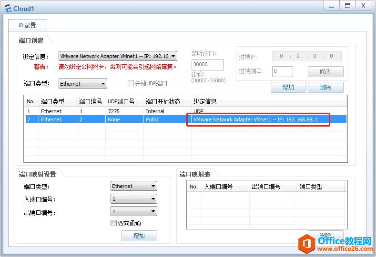Open the 绑定信息 VMware adapter dropdown
This screenshot has height=257, width=376.
click(x=118, y=56)
